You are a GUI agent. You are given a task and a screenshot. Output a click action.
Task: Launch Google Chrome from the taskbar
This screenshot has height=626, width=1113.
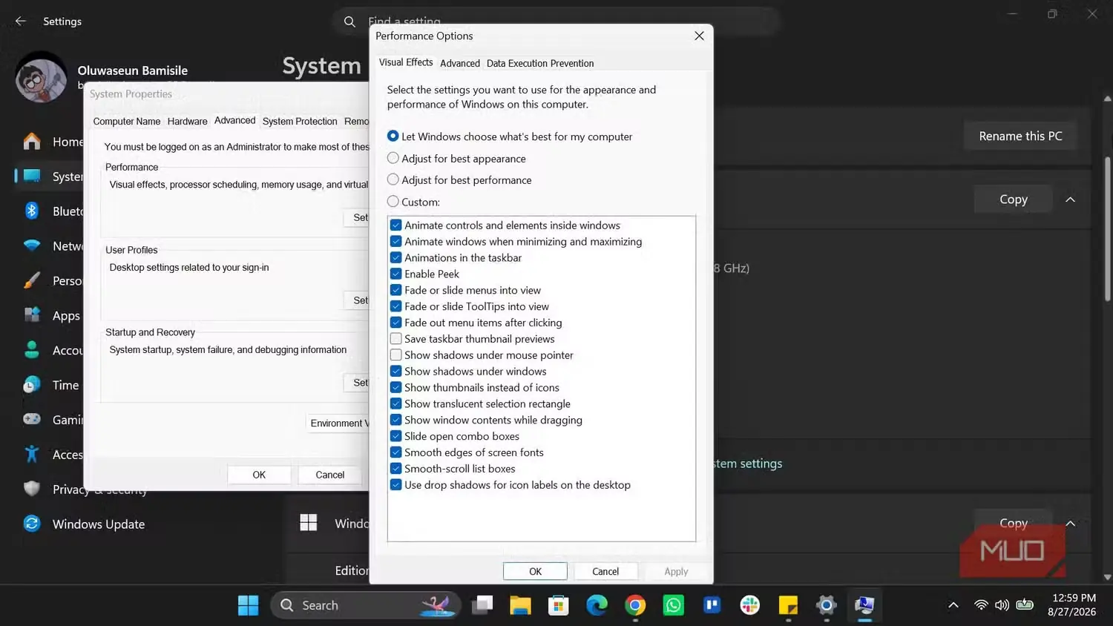pos(635,605)
